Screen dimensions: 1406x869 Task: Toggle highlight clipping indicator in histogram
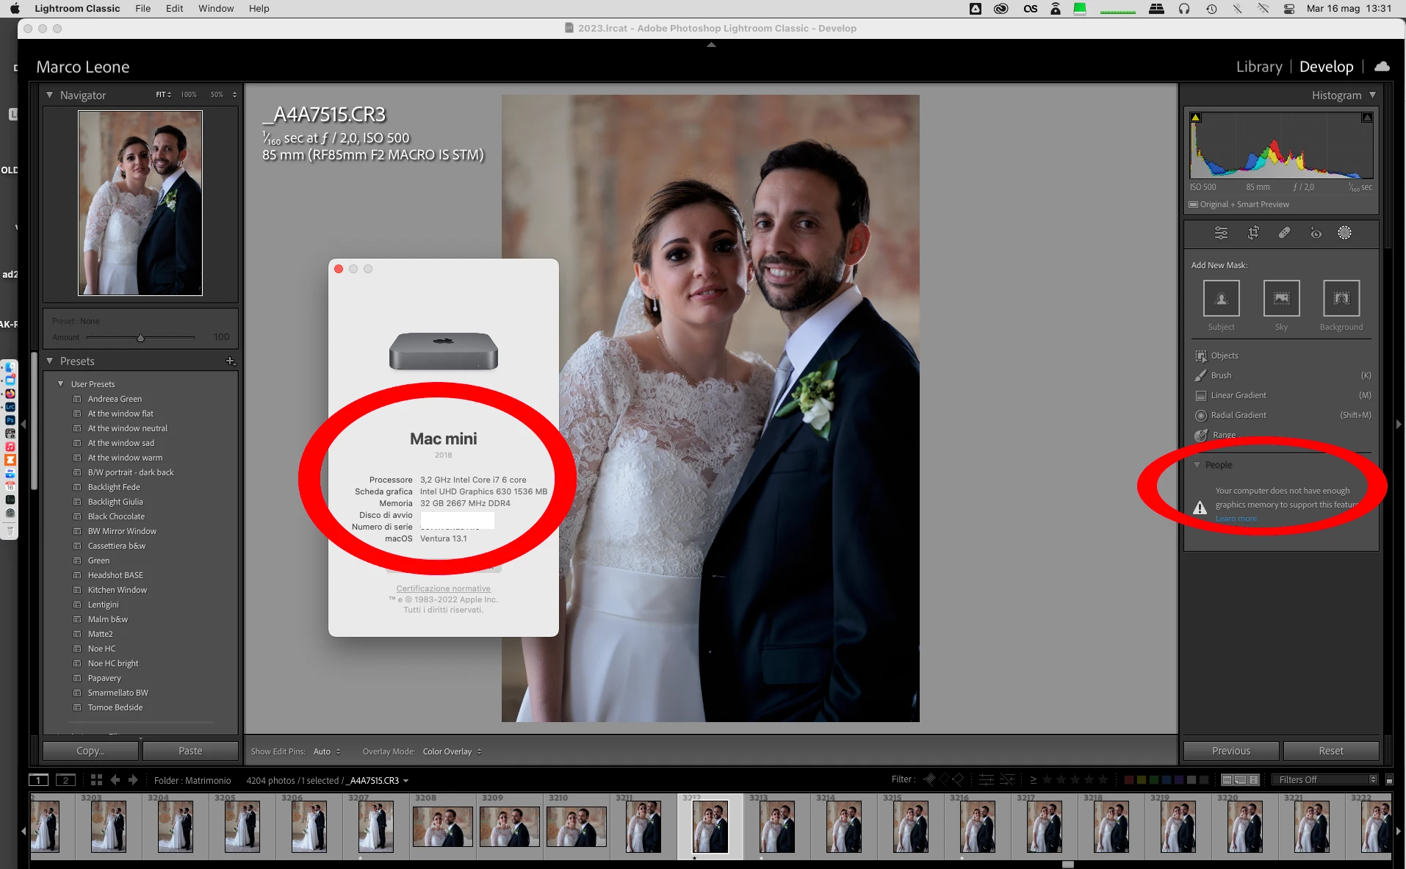(1367, 118)
